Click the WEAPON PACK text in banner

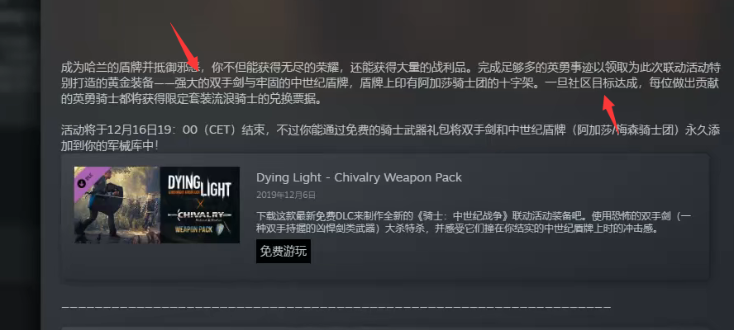pyautogui.click(x=193, y=229)
